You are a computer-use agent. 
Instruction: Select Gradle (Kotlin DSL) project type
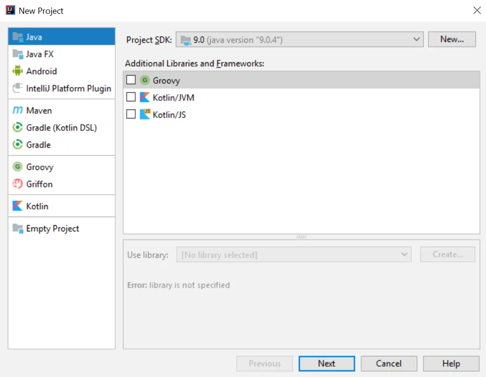pos(61,128)
